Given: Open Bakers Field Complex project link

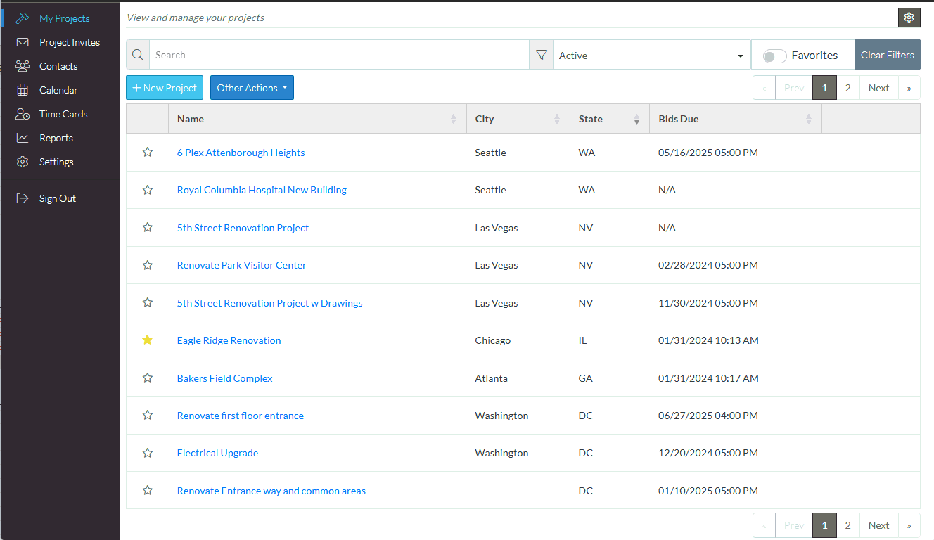Looking at the screenshot, I should click(224, 378).
